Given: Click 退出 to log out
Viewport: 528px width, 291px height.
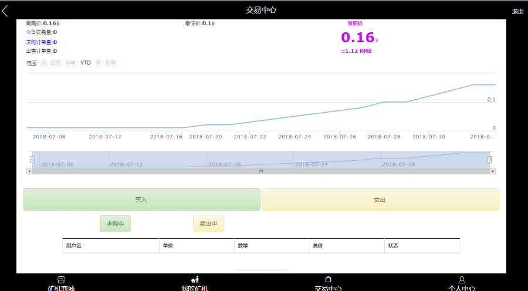Looking at the screenshot, I should tap(517, 12).
